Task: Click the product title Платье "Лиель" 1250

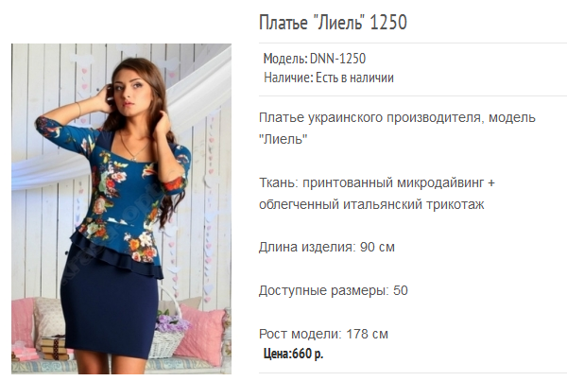Action: click(x=333, y=23)
